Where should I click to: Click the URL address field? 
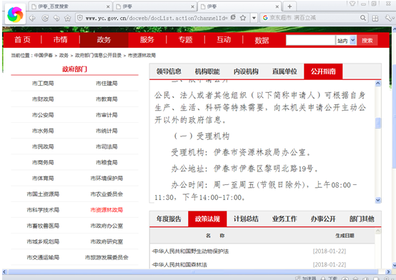tap(157, 18)
